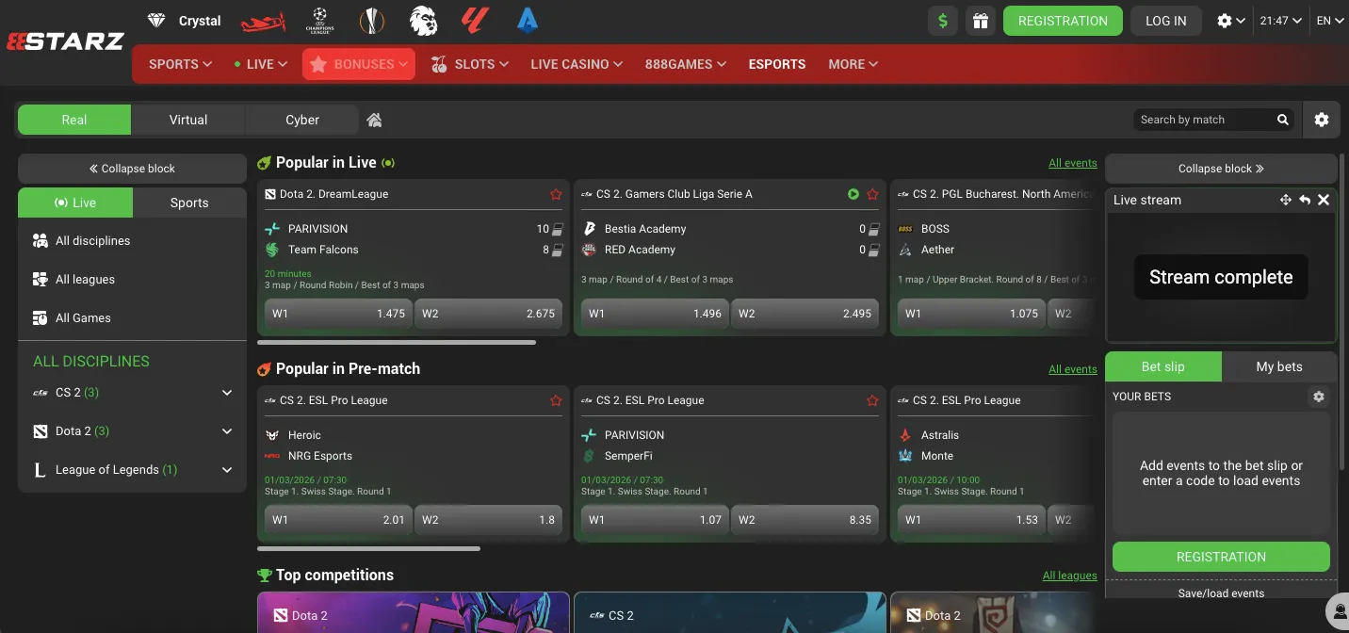Click the LOG IN button

(1166, 21)
